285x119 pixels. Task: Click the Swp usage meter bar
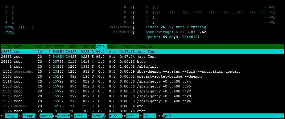73,32
